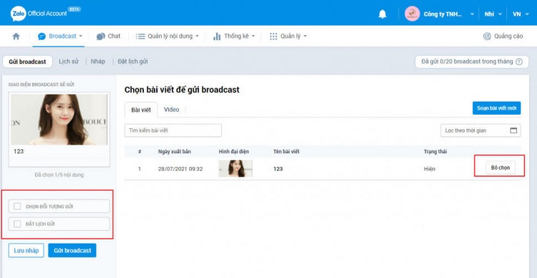
Task: Tick the Đặt lịch gửi checkbox
Action: coord(17,224)
